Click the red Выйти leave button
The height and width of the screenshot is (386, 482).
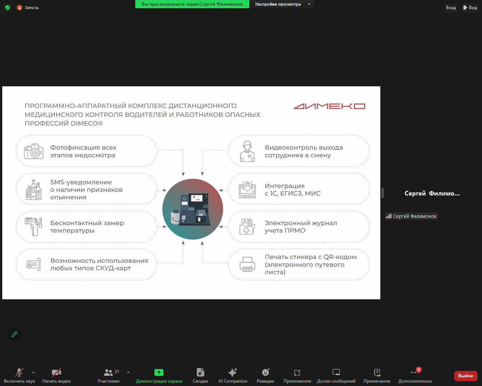pos(465,376)
